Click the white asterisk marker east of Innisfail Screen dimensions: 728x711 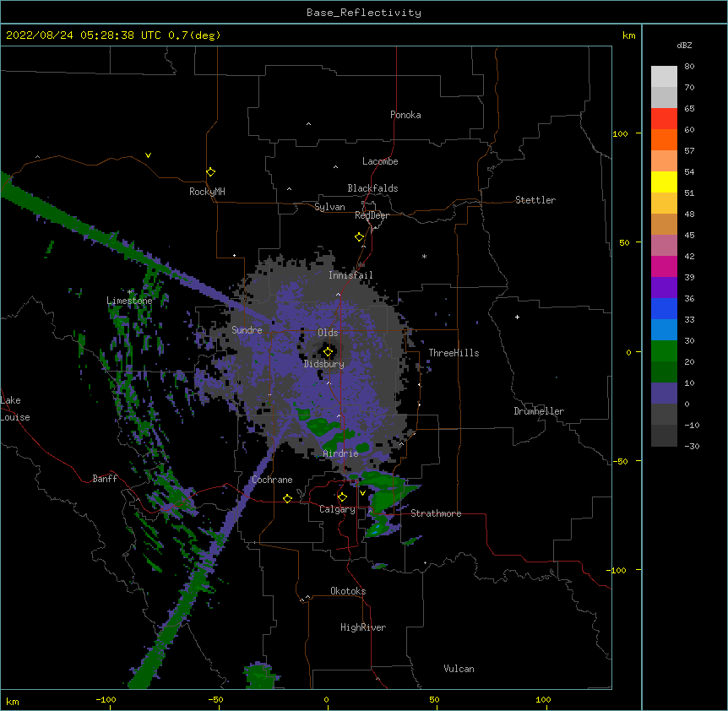[x=424, y=256]
